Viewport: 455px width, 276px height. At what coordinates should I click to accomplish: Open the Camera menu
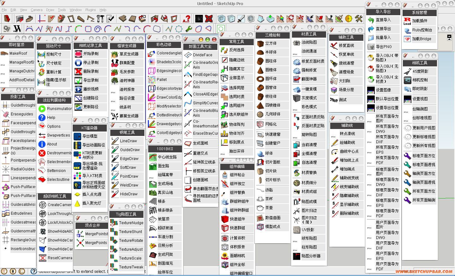click(37, 10)
